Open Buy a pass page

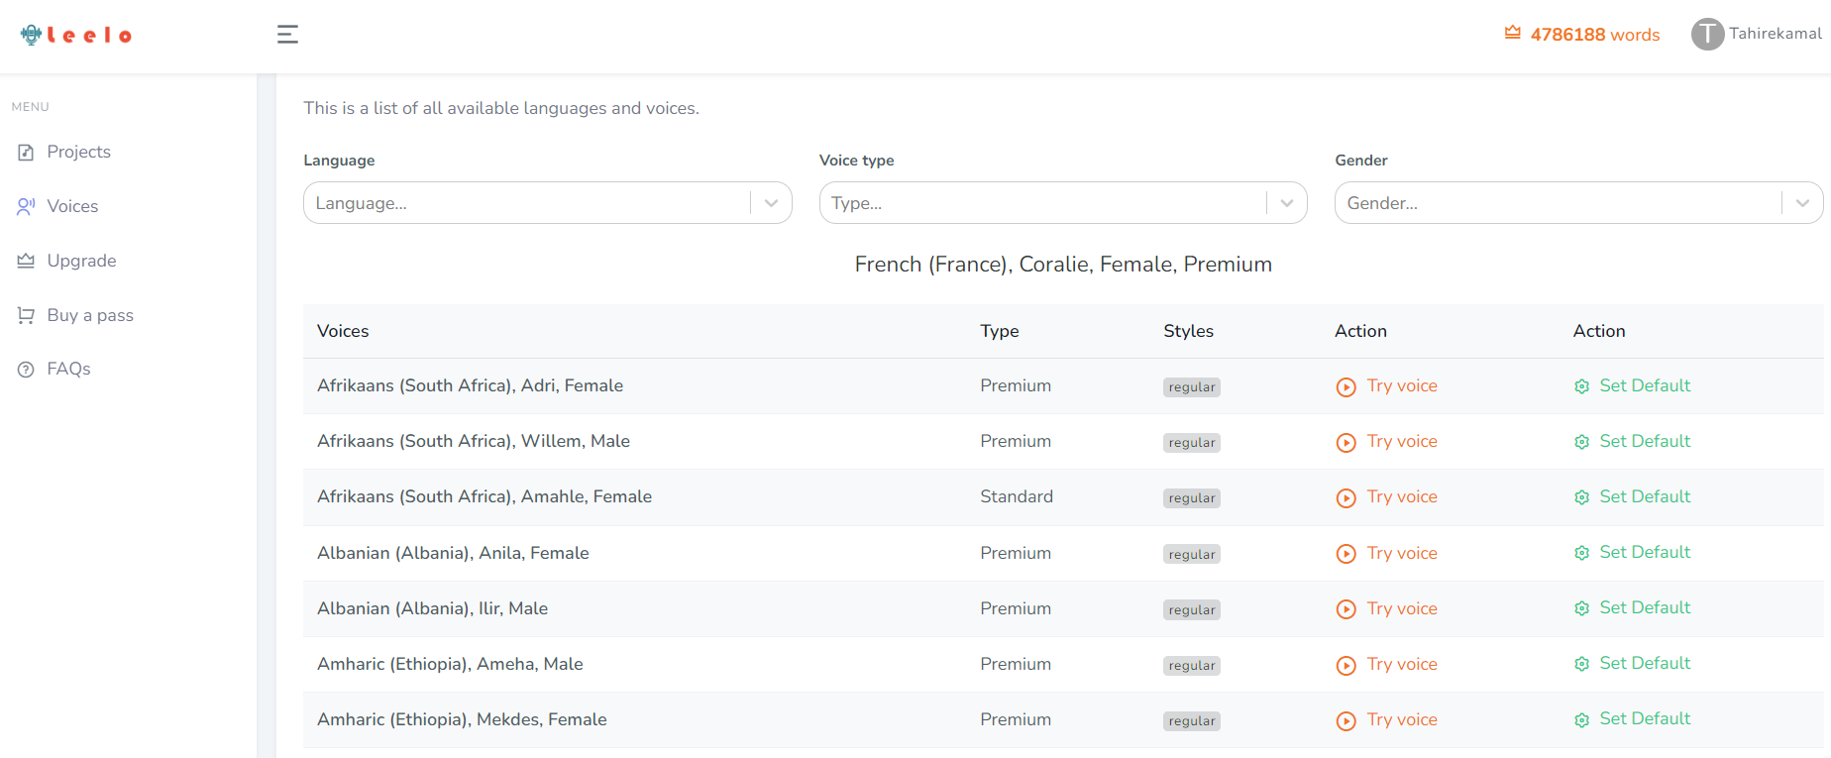coord(90,315)
